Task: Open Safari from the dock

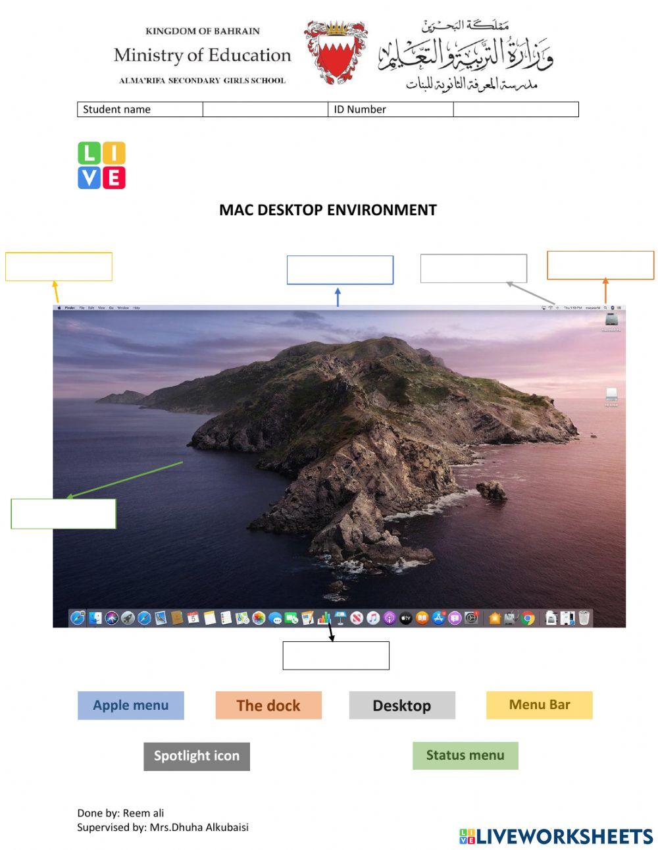Action: click(143, 618)
